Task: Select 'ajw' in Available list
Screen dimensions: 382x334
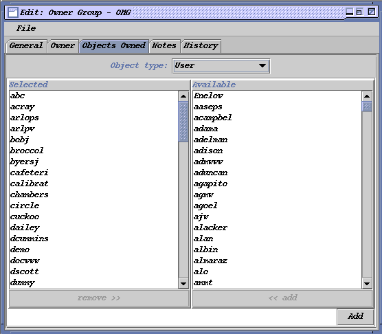Action: [x=278, y=216]
